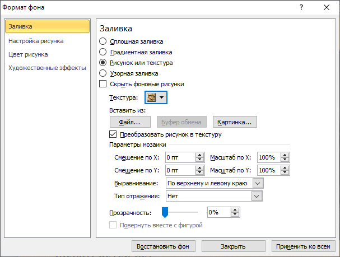Select the Узорная заливка radio button
340x257 pixels.
(x=103, y=73)
